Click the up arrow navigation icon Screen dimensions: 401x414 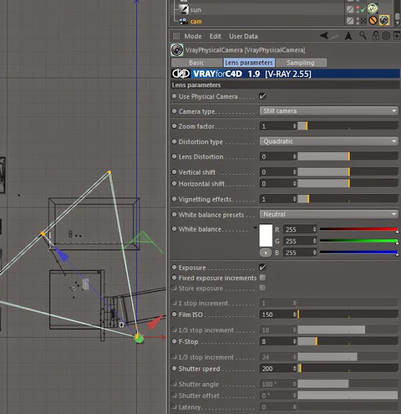pos(349,36)
